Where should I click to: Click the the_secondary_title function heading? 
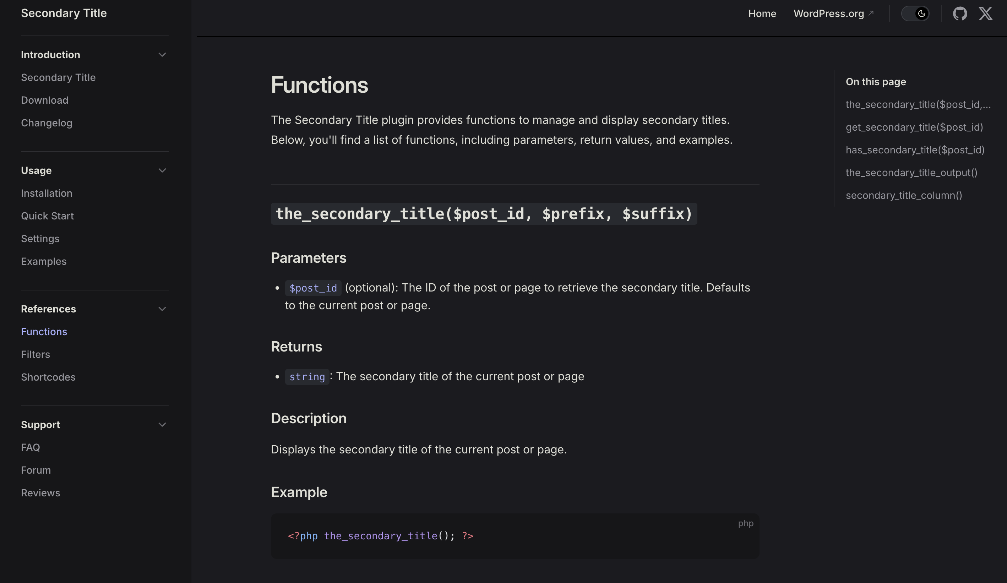point(484,214)
